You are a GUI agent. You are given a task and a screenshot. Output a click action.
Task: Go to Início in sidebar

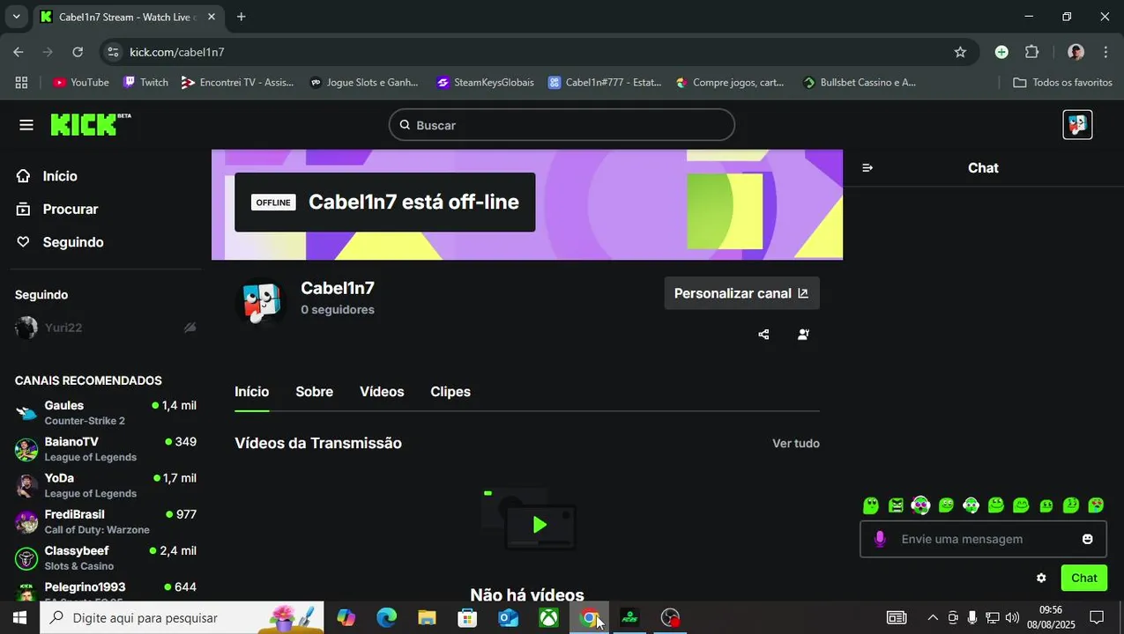[60, 176]
